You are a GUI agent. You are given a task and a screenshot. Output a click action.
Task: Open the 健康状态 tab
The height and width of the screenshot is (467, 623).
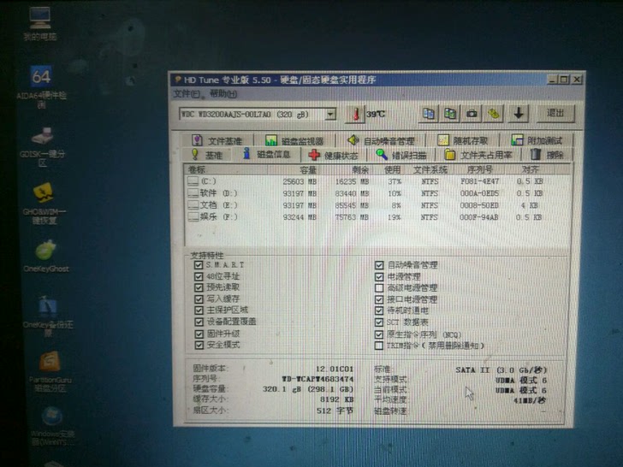click(x=334, y=156)
